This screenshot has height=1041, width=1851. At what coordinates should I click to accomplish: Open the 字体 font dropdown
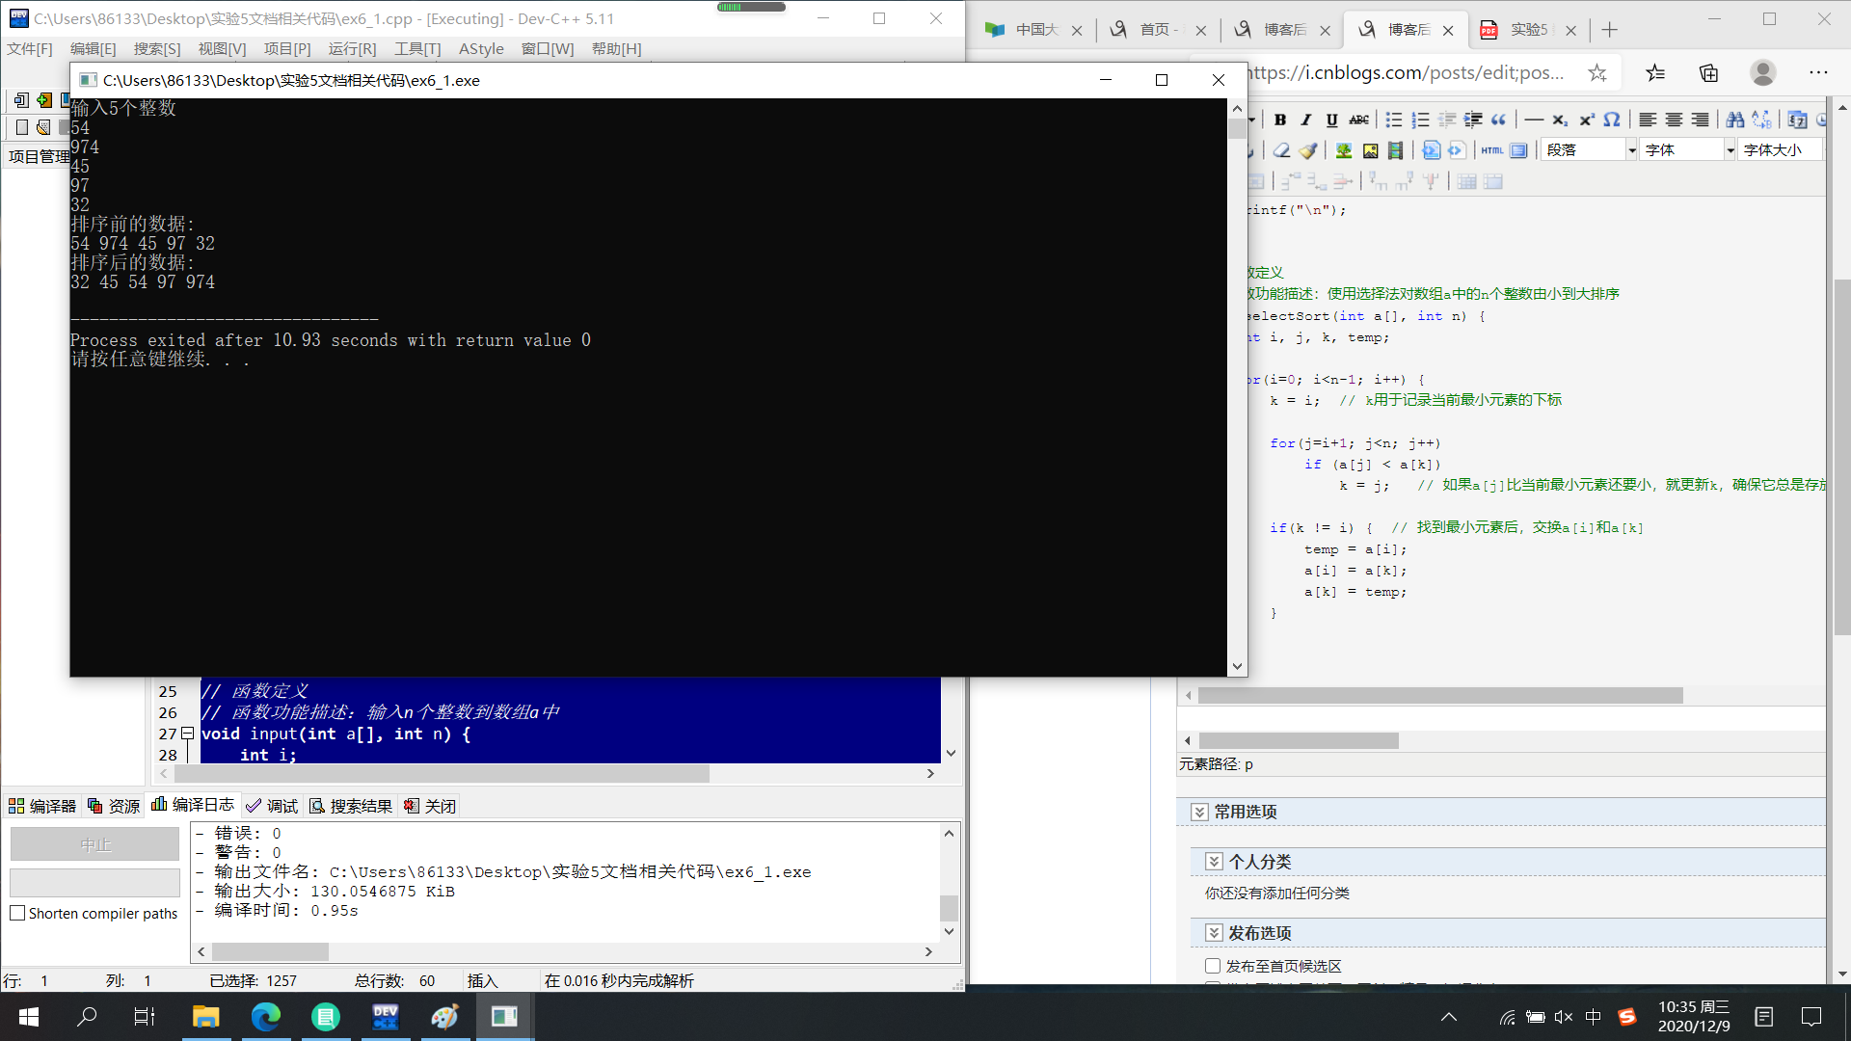click(x=1730, y=150)
